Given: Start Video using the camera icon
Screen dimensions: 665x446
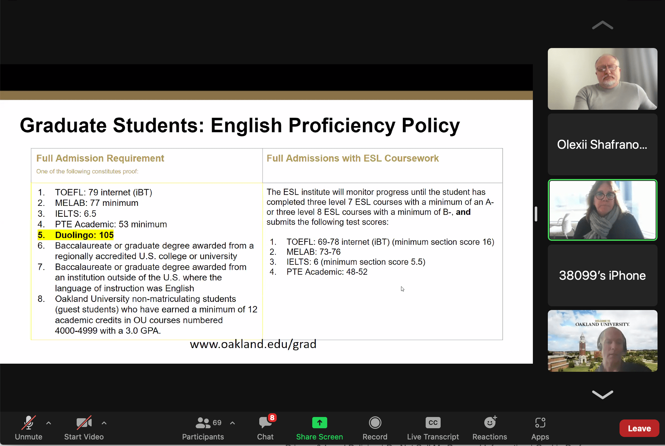Looking at the screenshot, I should pos(84,428).
